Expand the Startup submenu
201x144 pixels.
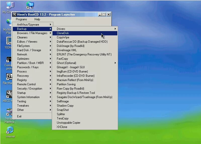pos(33,93)
